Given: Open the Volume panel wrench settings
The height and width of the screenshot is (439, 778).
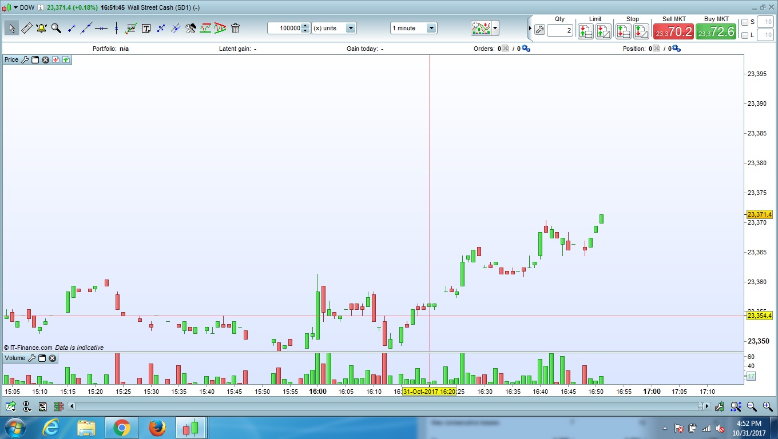Looking at the screenshot, I should [x=32, y=358].
